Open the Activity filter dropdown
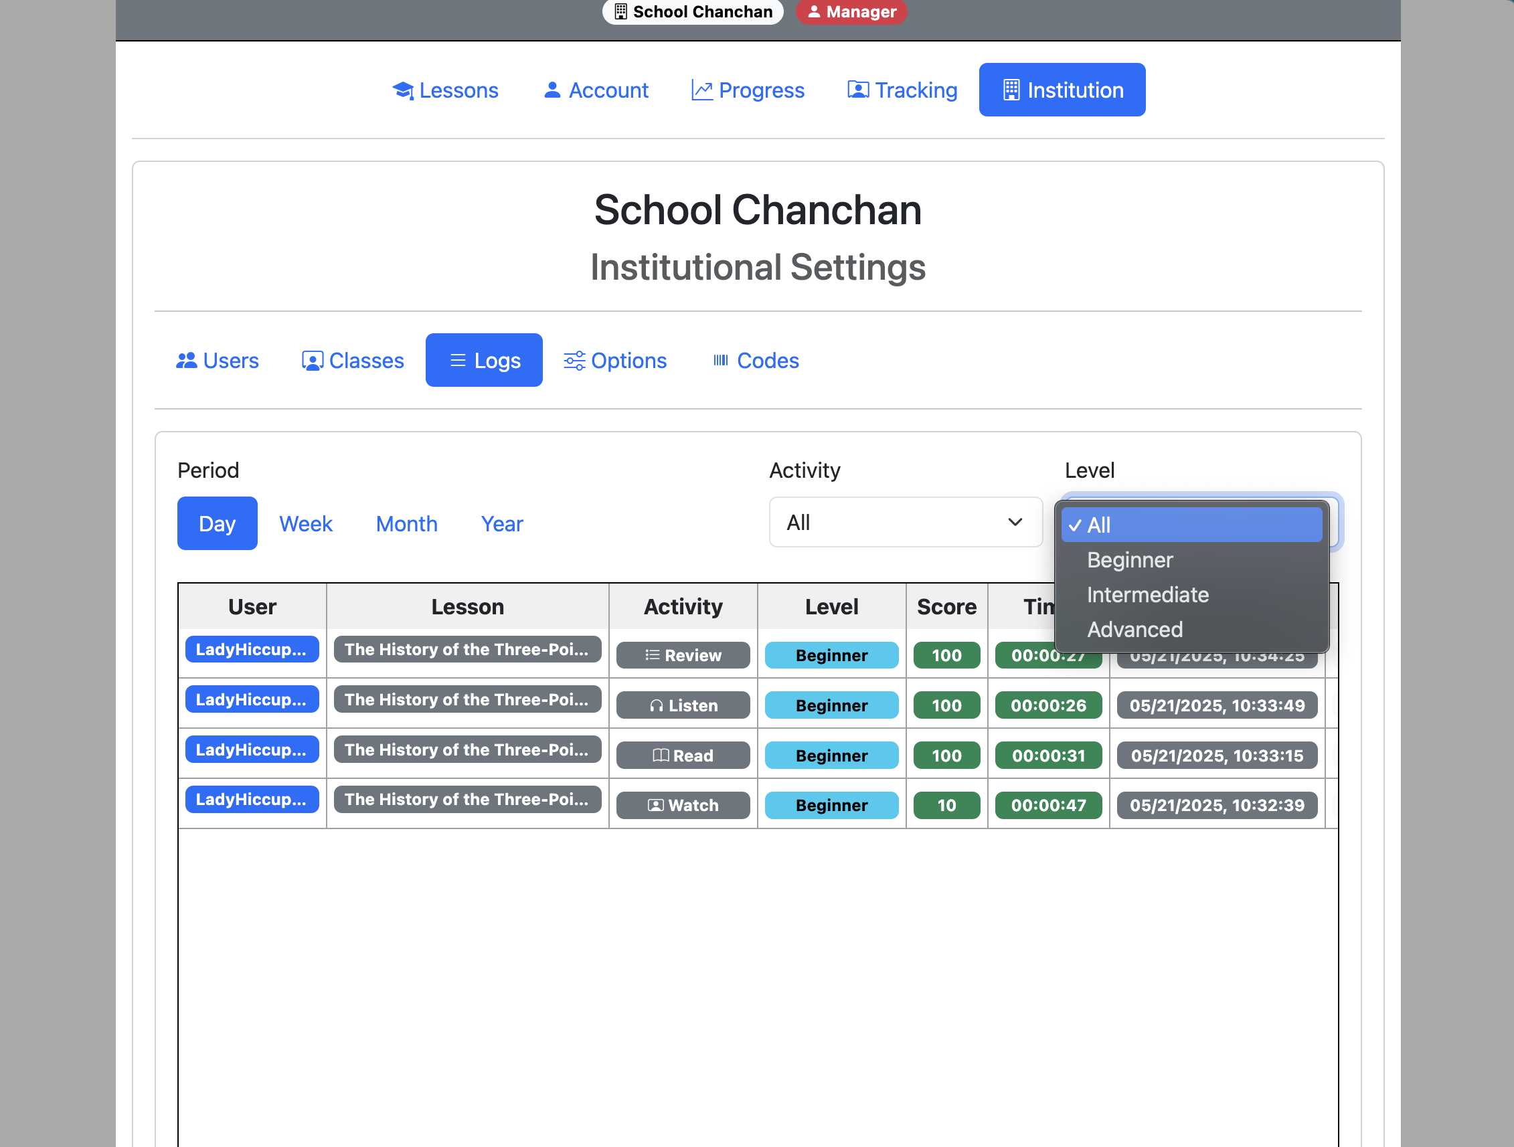Screen dimensions: 1514x1147 click(x=906, y=522)
